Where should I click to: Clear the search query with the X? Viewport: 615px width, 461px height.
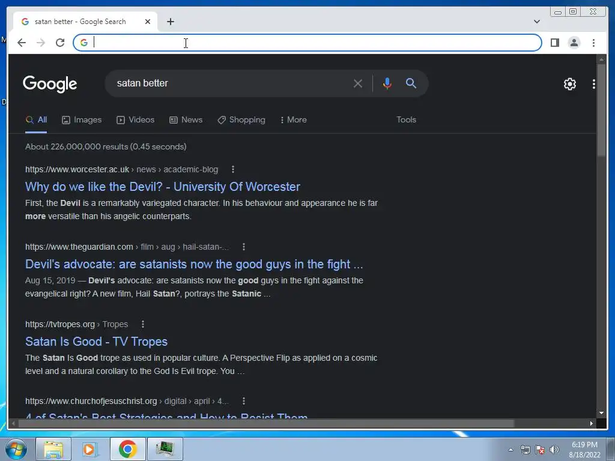click(x=358, y=83)
